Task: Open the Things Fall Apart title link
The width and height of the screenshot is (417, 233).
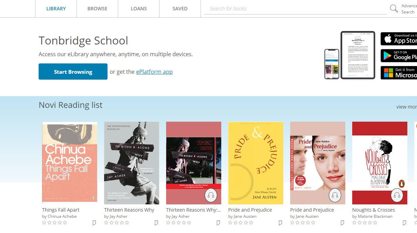Action: [61, 210]
